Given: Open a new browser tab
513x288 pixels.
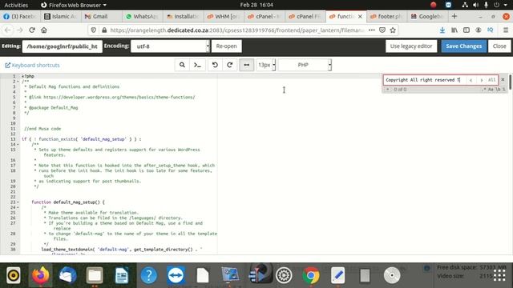Looking at the screenshot, I should [454, 16].
